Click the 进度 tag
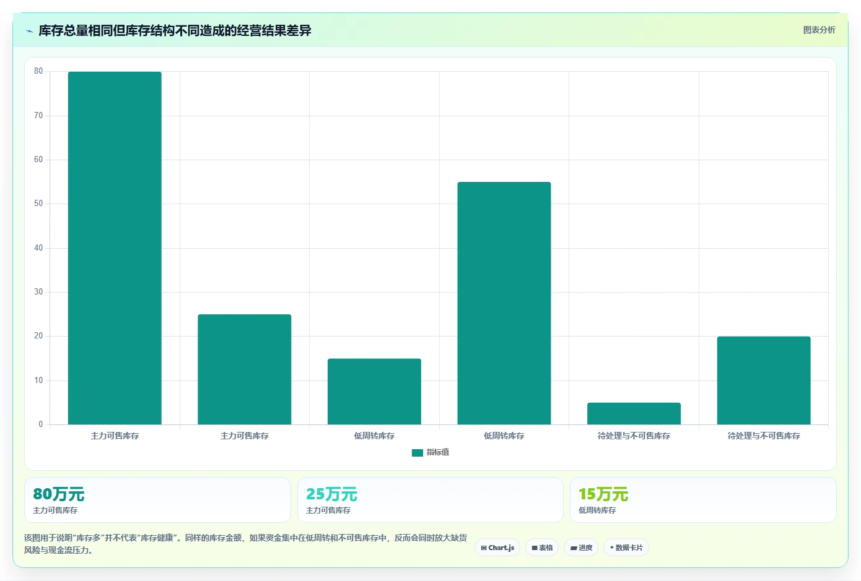The height and width of the screenshot is (581, 861). pyautogui.click(x=581, y=548)
